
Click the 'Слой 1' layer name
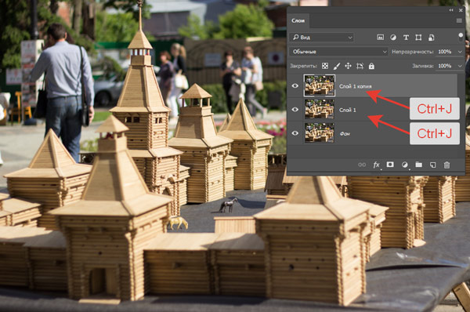347,110
